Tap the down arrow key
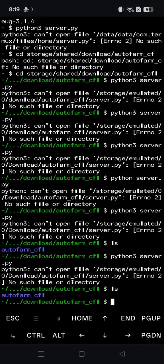This screenshot has width=164, height=364. pos(105,335)
